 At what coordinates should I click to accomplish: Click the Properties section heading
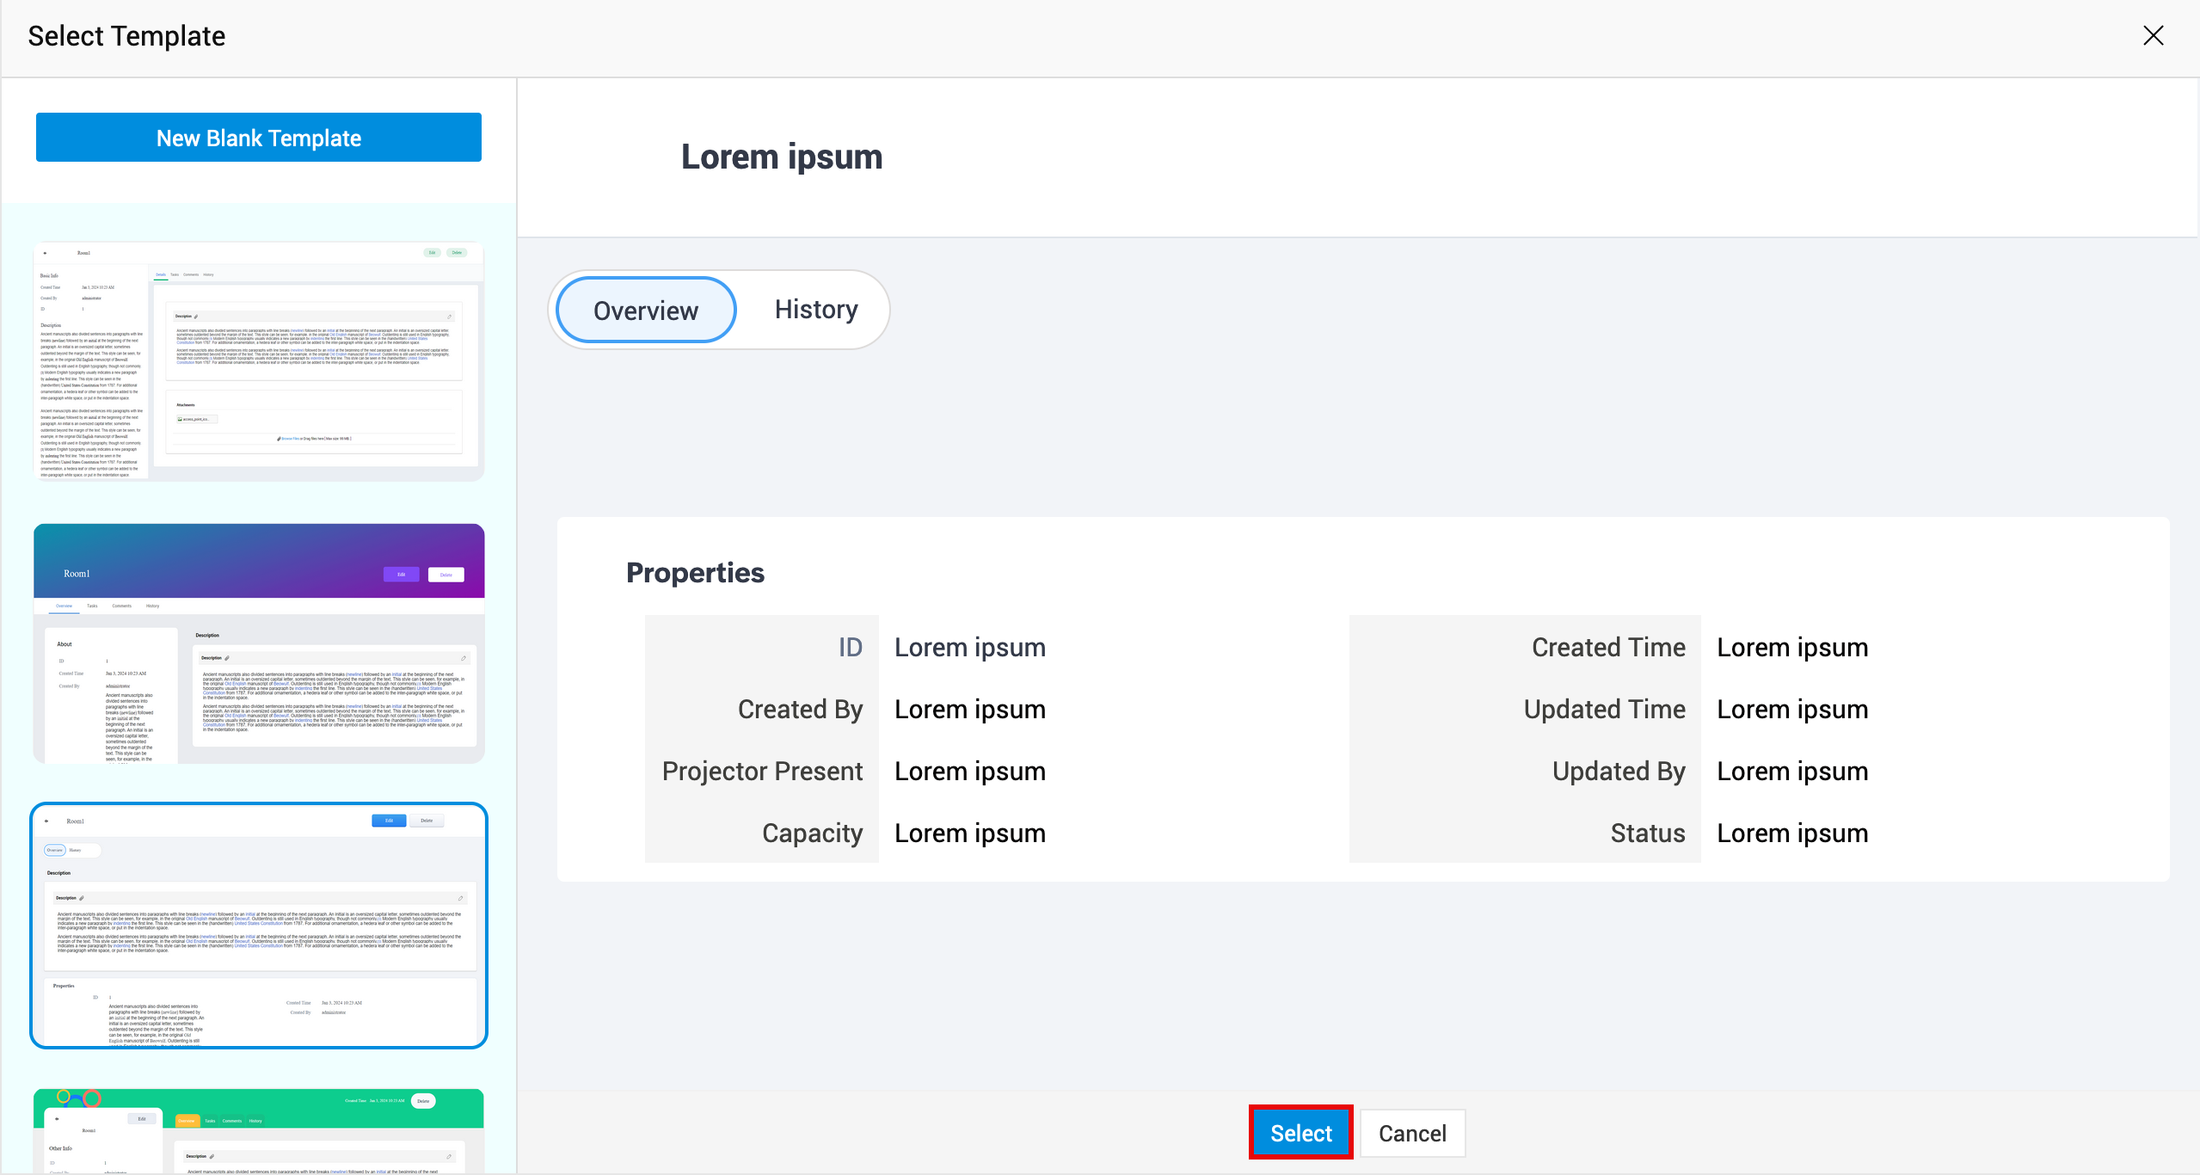pyautogui.click(x=695, y=573)
